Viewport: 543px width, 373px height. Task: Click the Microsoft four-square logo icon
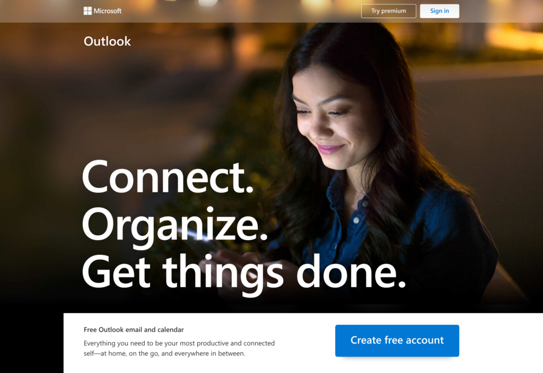pyautogui.click(x=87, y=11)
